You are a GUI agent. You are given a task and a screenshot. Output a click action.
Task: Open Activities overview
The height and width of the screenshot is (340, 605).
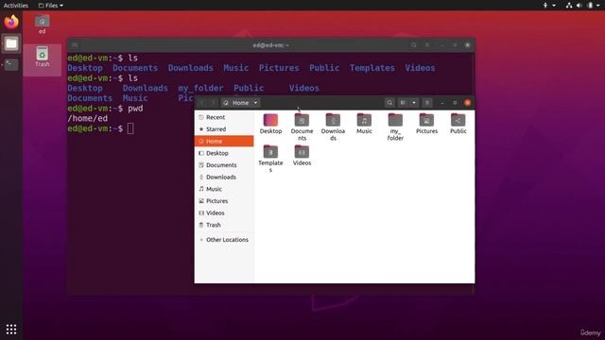[x=16, y=6]
